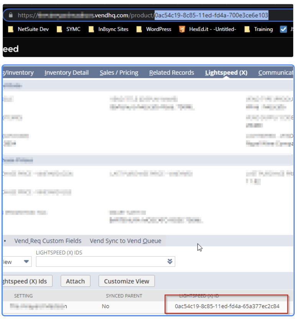This screenshot has height=319, width=297.
Task: Open the Vend Sync to Vend Queue subtab
Action: coord(125,241)
